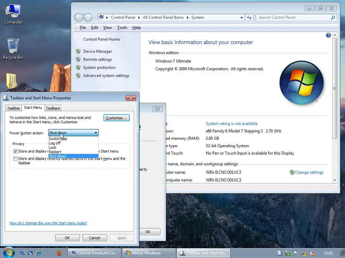The height and width of the screenshot is (258, 345).
Task: Open the Edit menu
Action: pos(95,28)
